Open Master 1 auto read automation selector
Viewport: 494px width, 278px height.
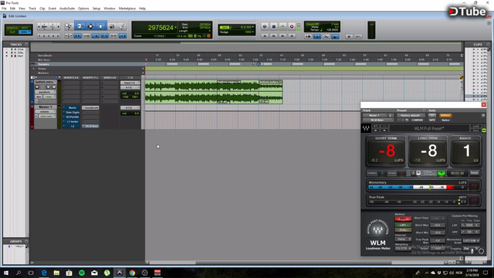pos(46,117)
